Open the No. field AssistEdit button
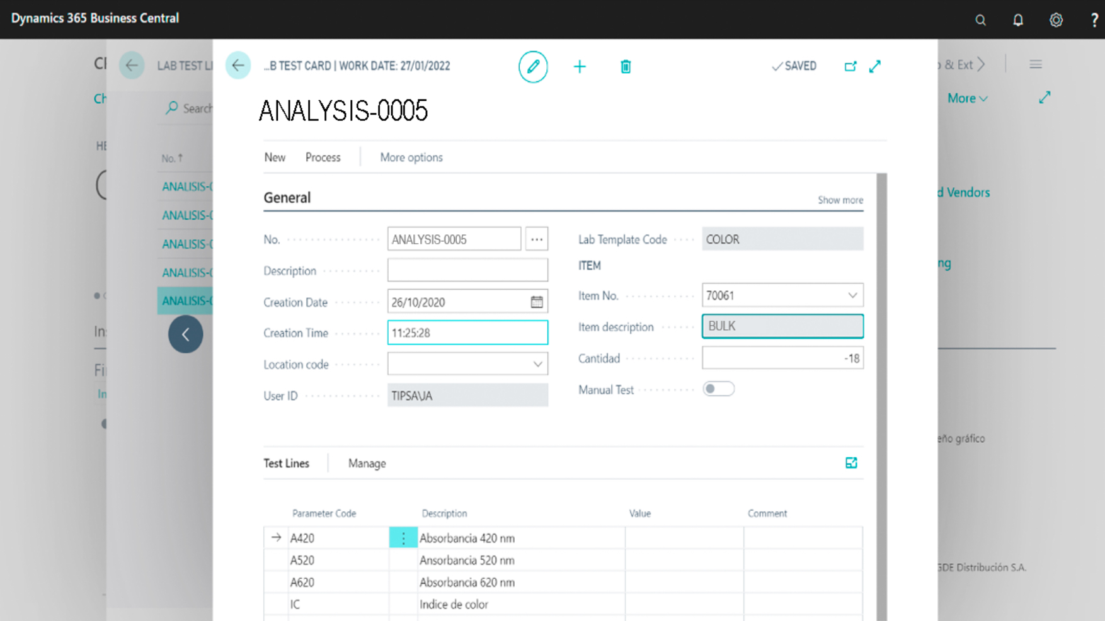The image size is (1105, 621). click(536, 239)
